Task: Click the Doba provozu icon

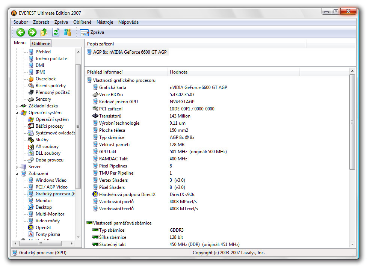Action: [31, 160]
